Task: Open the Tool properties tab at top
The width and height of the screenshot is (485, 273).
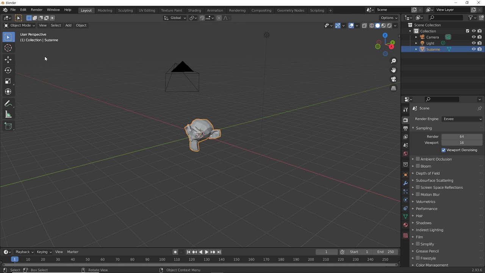Action: point(405,109)
